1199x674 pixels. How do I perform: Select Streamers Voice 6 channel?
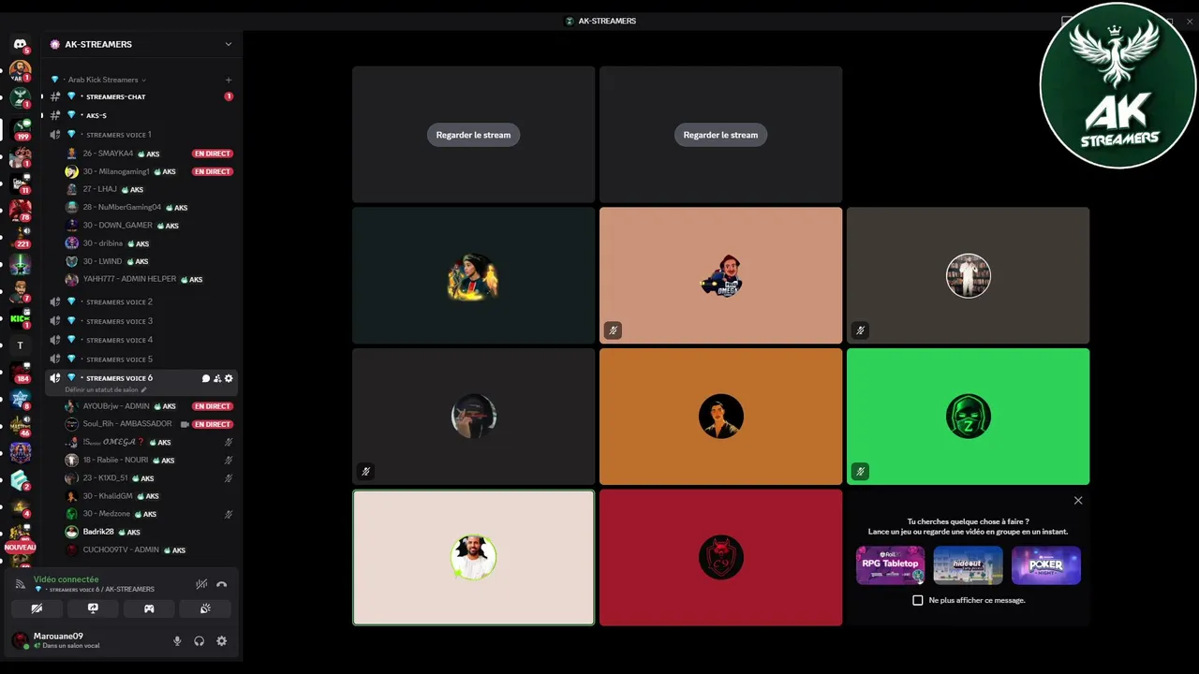tap(119, 378)
